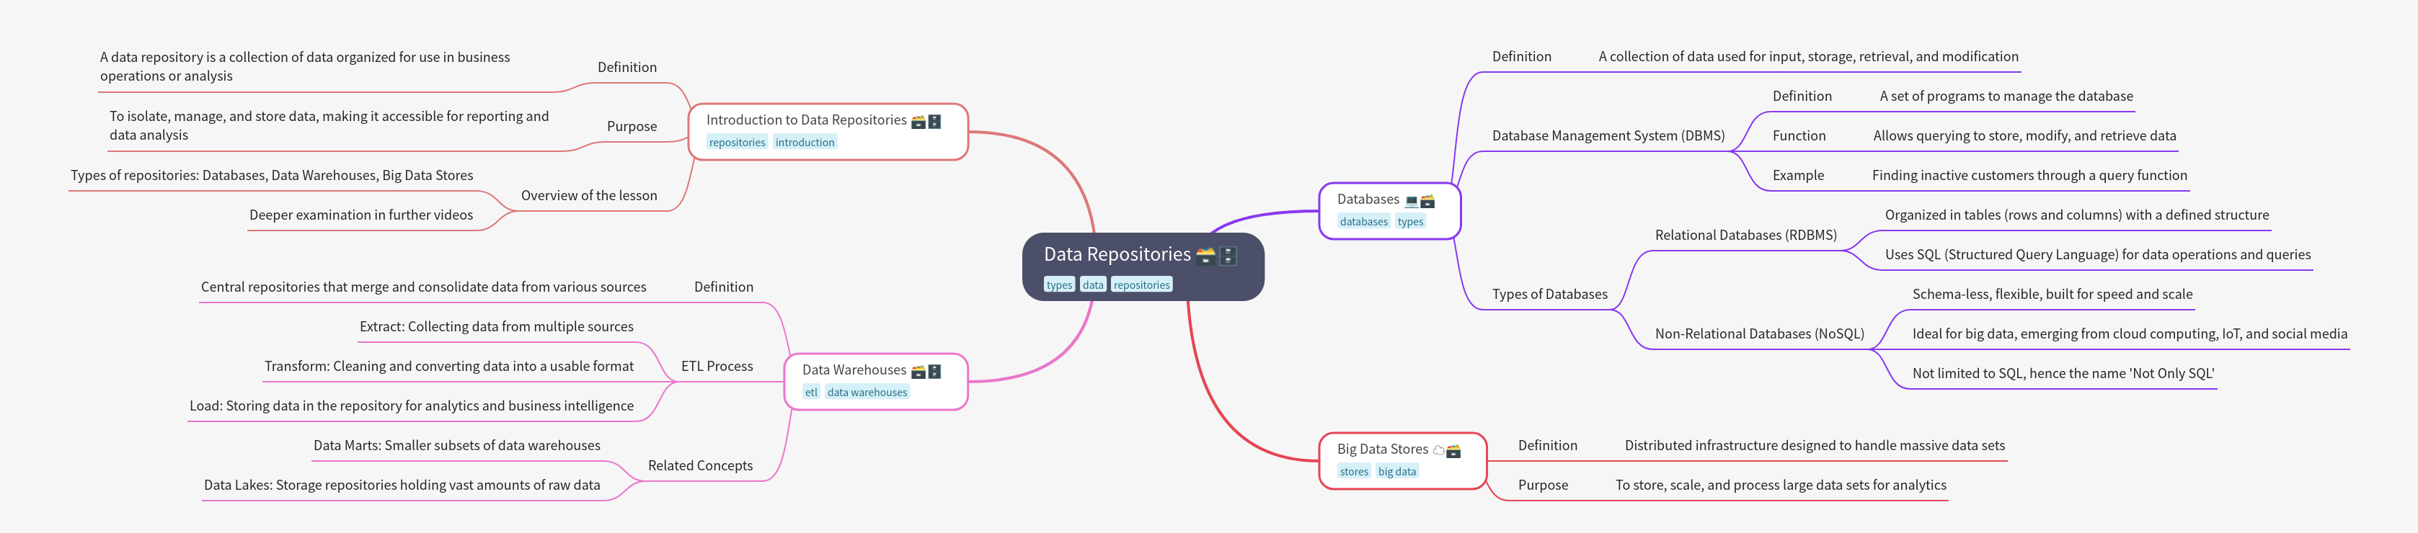Select 'ETL Process' branch
The width and height of the screenshot is (2418, 533).
pyautogui.click(x=717, y=367)
